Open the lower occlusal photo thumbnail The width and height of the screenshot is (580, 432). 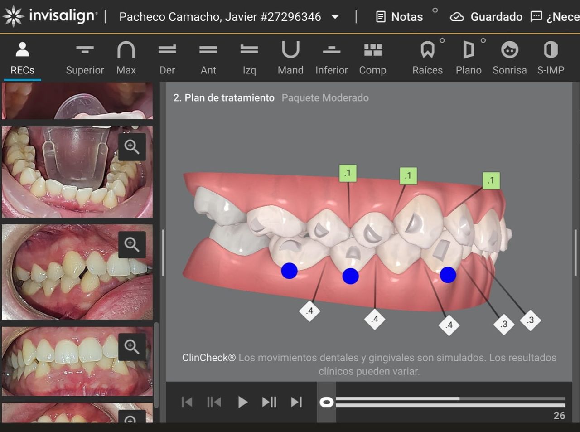tap(77, 172)
